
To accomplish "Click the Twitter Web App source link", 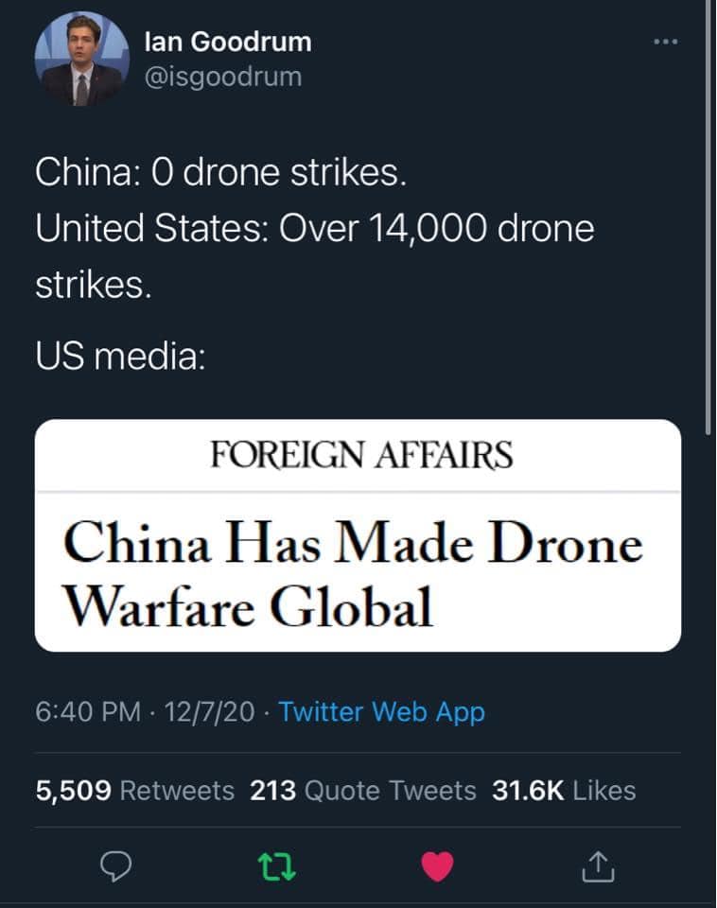I will point(382,711).
